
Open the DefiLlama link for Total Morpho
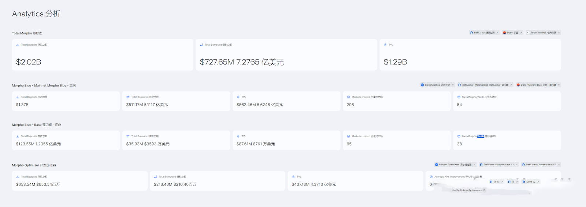coord(484,33)
